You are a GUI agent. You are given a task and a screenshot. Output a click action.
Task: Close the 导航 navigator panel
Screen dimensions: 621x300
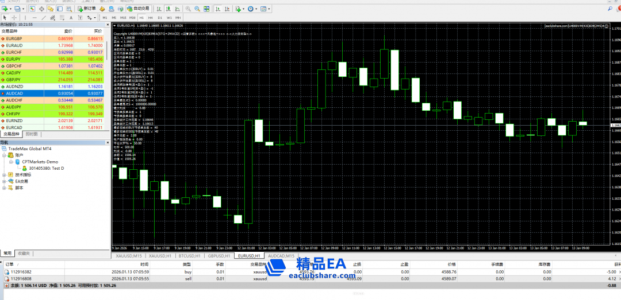tap(108, 142)
